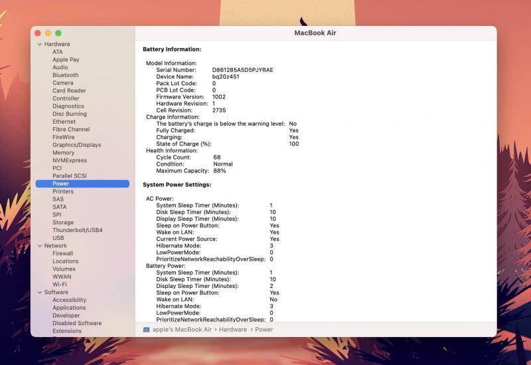Image resolution: width=531 pixels, height=365 pixels.
Task: Select Parallel SCSI in the sidebar
Action: [x=70, y=176]
